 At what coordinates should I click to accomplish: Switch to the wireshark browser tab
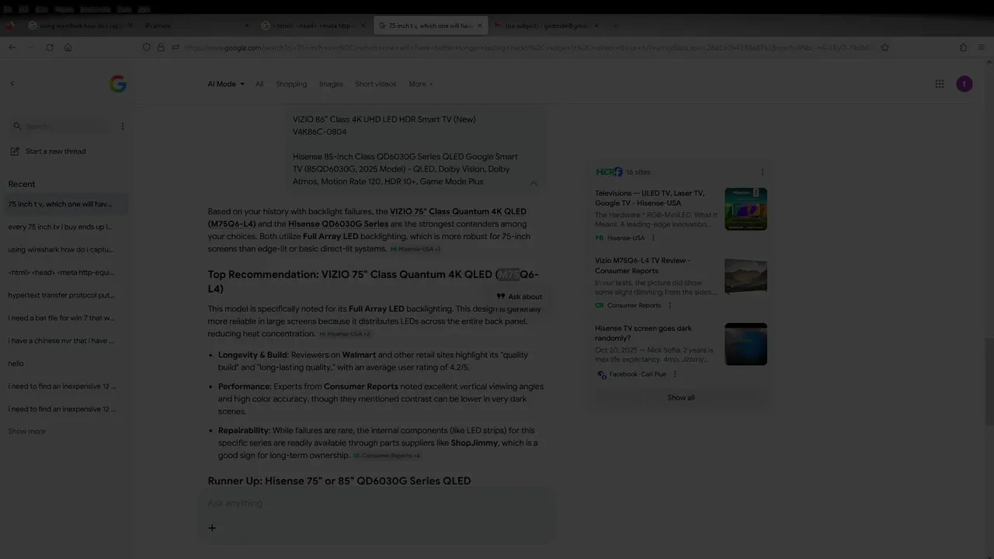point(80,26)
